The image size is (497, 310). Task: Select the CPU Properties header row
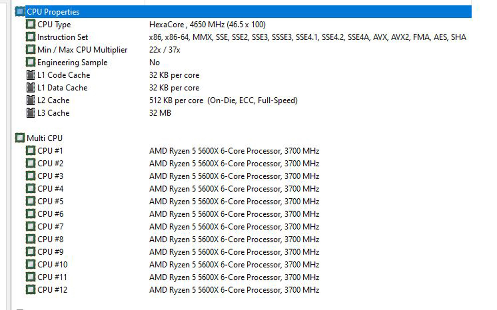pyautogui.click(x=53, y=12)
